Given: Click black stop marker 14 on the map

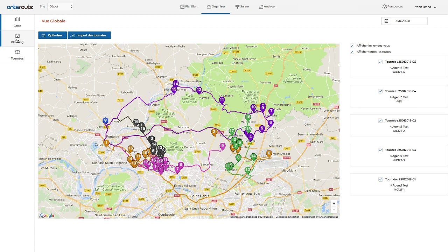Looking at the screenshot, I should [154, 145].
